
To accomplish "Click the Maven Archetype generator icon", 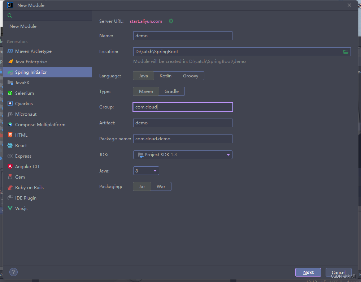I will tap(10, 51).
